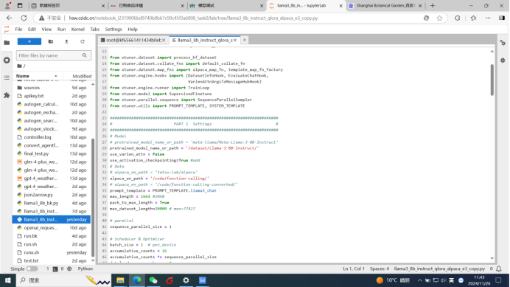510x287 pixels.
Task: Add page to favorites star icon
Action: point(439,18)
